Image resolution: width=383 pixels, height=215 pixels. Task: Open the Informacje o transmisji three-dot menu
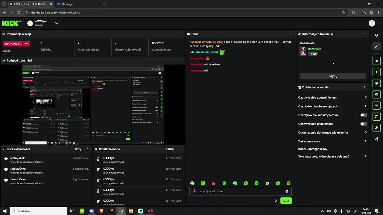coord(364,34)
